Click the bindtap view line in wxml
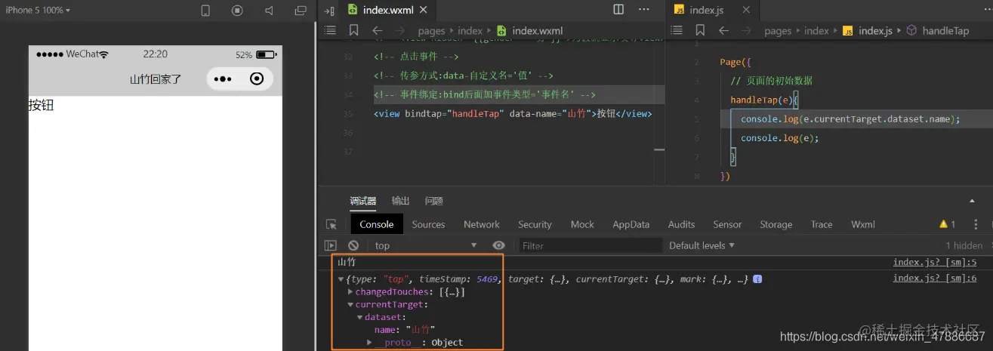 513,114
